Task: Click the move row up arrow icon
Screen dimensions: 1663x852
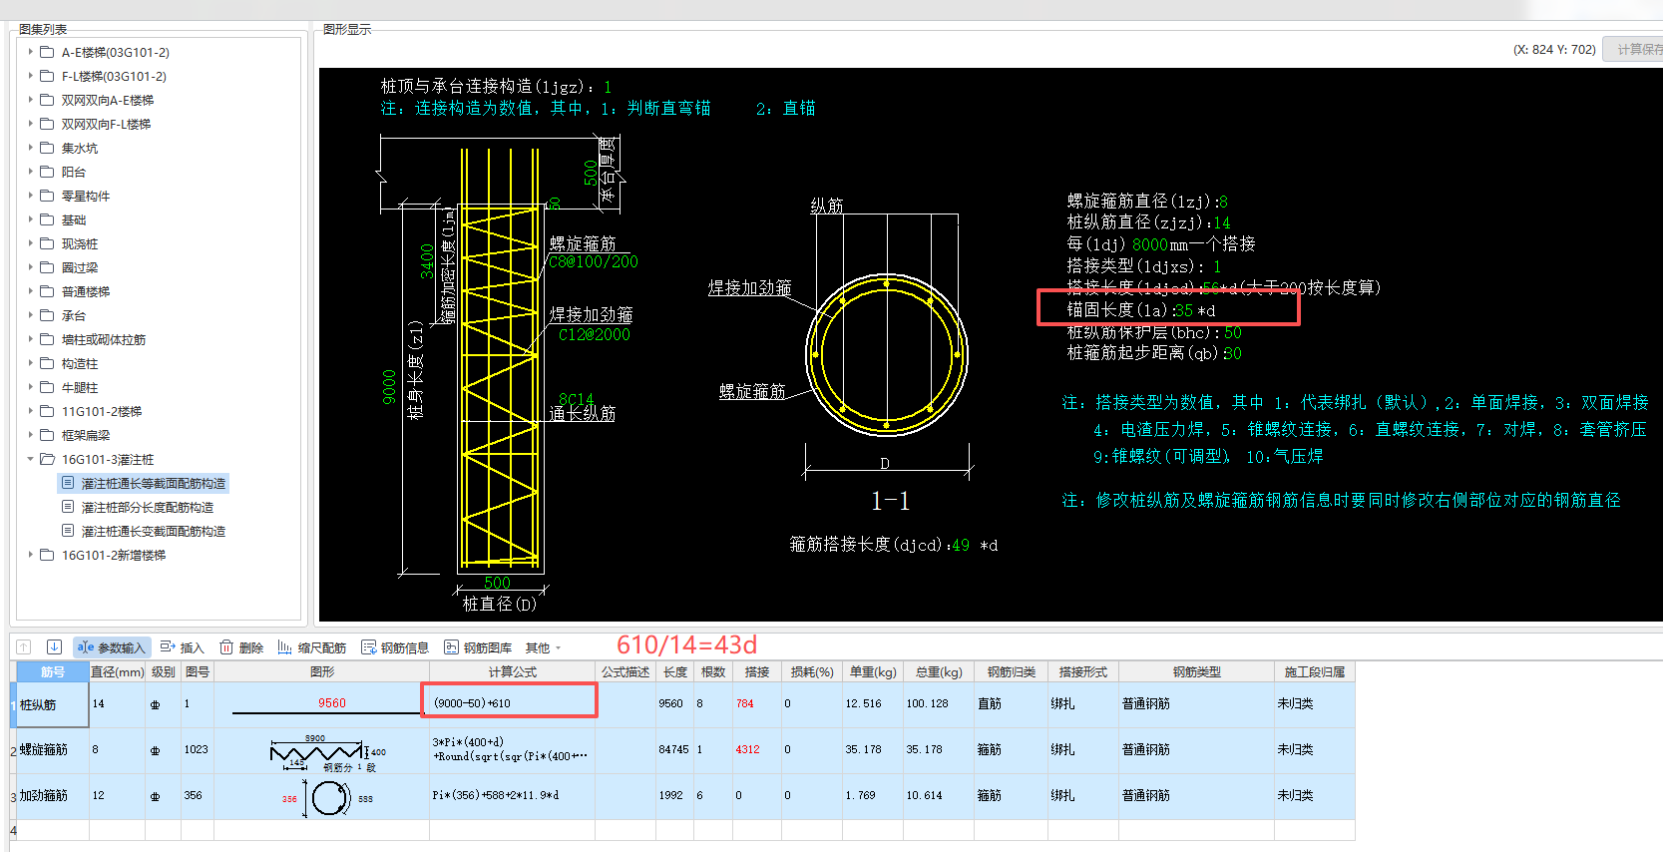Action: 24,646
